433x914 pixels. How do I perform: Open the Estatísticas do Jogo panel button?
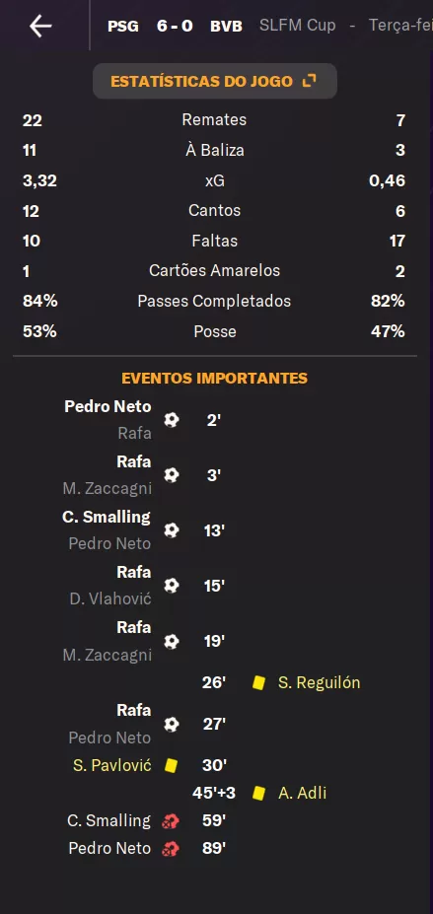pyautogui.click(x=215, y=81)
